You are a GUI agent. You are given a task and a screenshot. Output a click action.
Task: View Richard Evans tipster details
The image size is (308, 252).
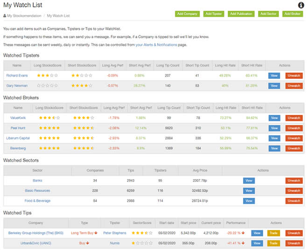click(274, 75)
